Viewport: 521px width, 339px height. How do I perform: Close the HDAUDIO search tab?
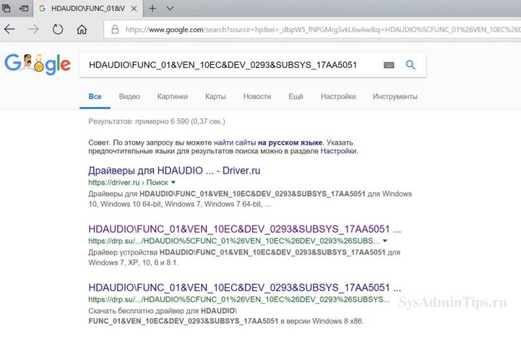(134, 8)
